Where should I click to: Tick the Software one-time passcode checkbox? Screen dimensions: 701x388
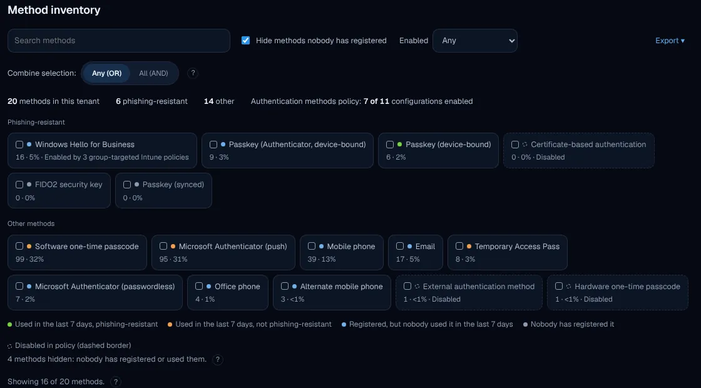pos(19,247)
